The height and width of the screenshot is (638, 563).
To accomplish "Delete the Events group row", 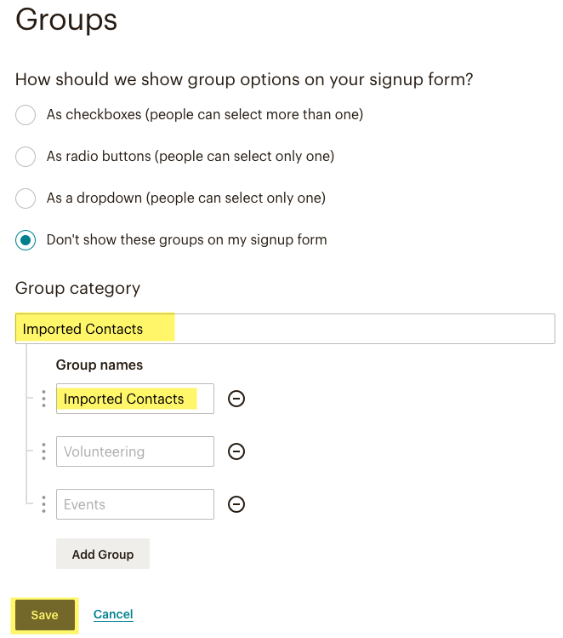I will pos(236,504).
